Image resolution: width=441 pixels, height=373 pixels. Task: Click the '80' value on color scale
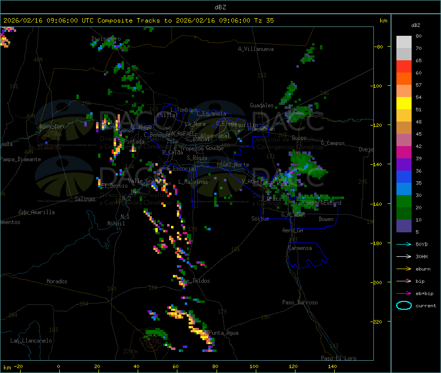[x=418, y=36]
